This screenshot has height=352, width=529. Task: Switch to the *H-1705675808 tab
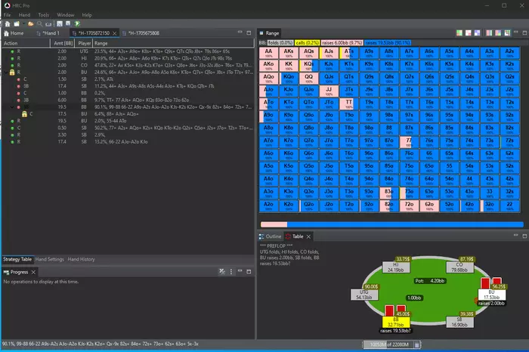[141, 33]
